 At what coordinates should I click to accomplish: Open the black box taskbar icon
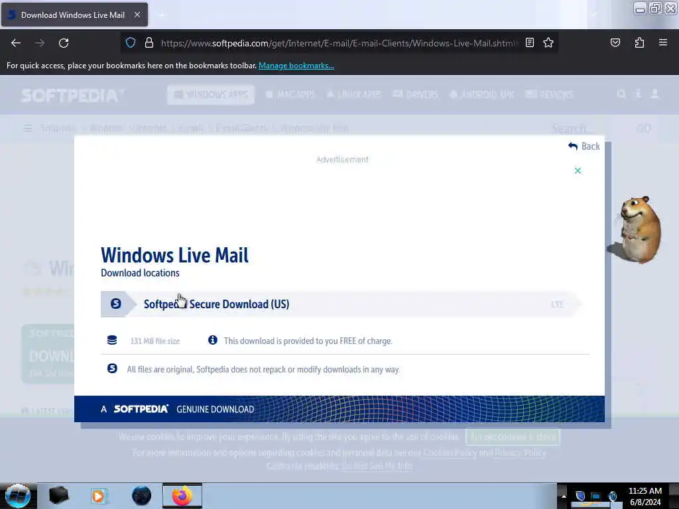(x=58, y=496)
